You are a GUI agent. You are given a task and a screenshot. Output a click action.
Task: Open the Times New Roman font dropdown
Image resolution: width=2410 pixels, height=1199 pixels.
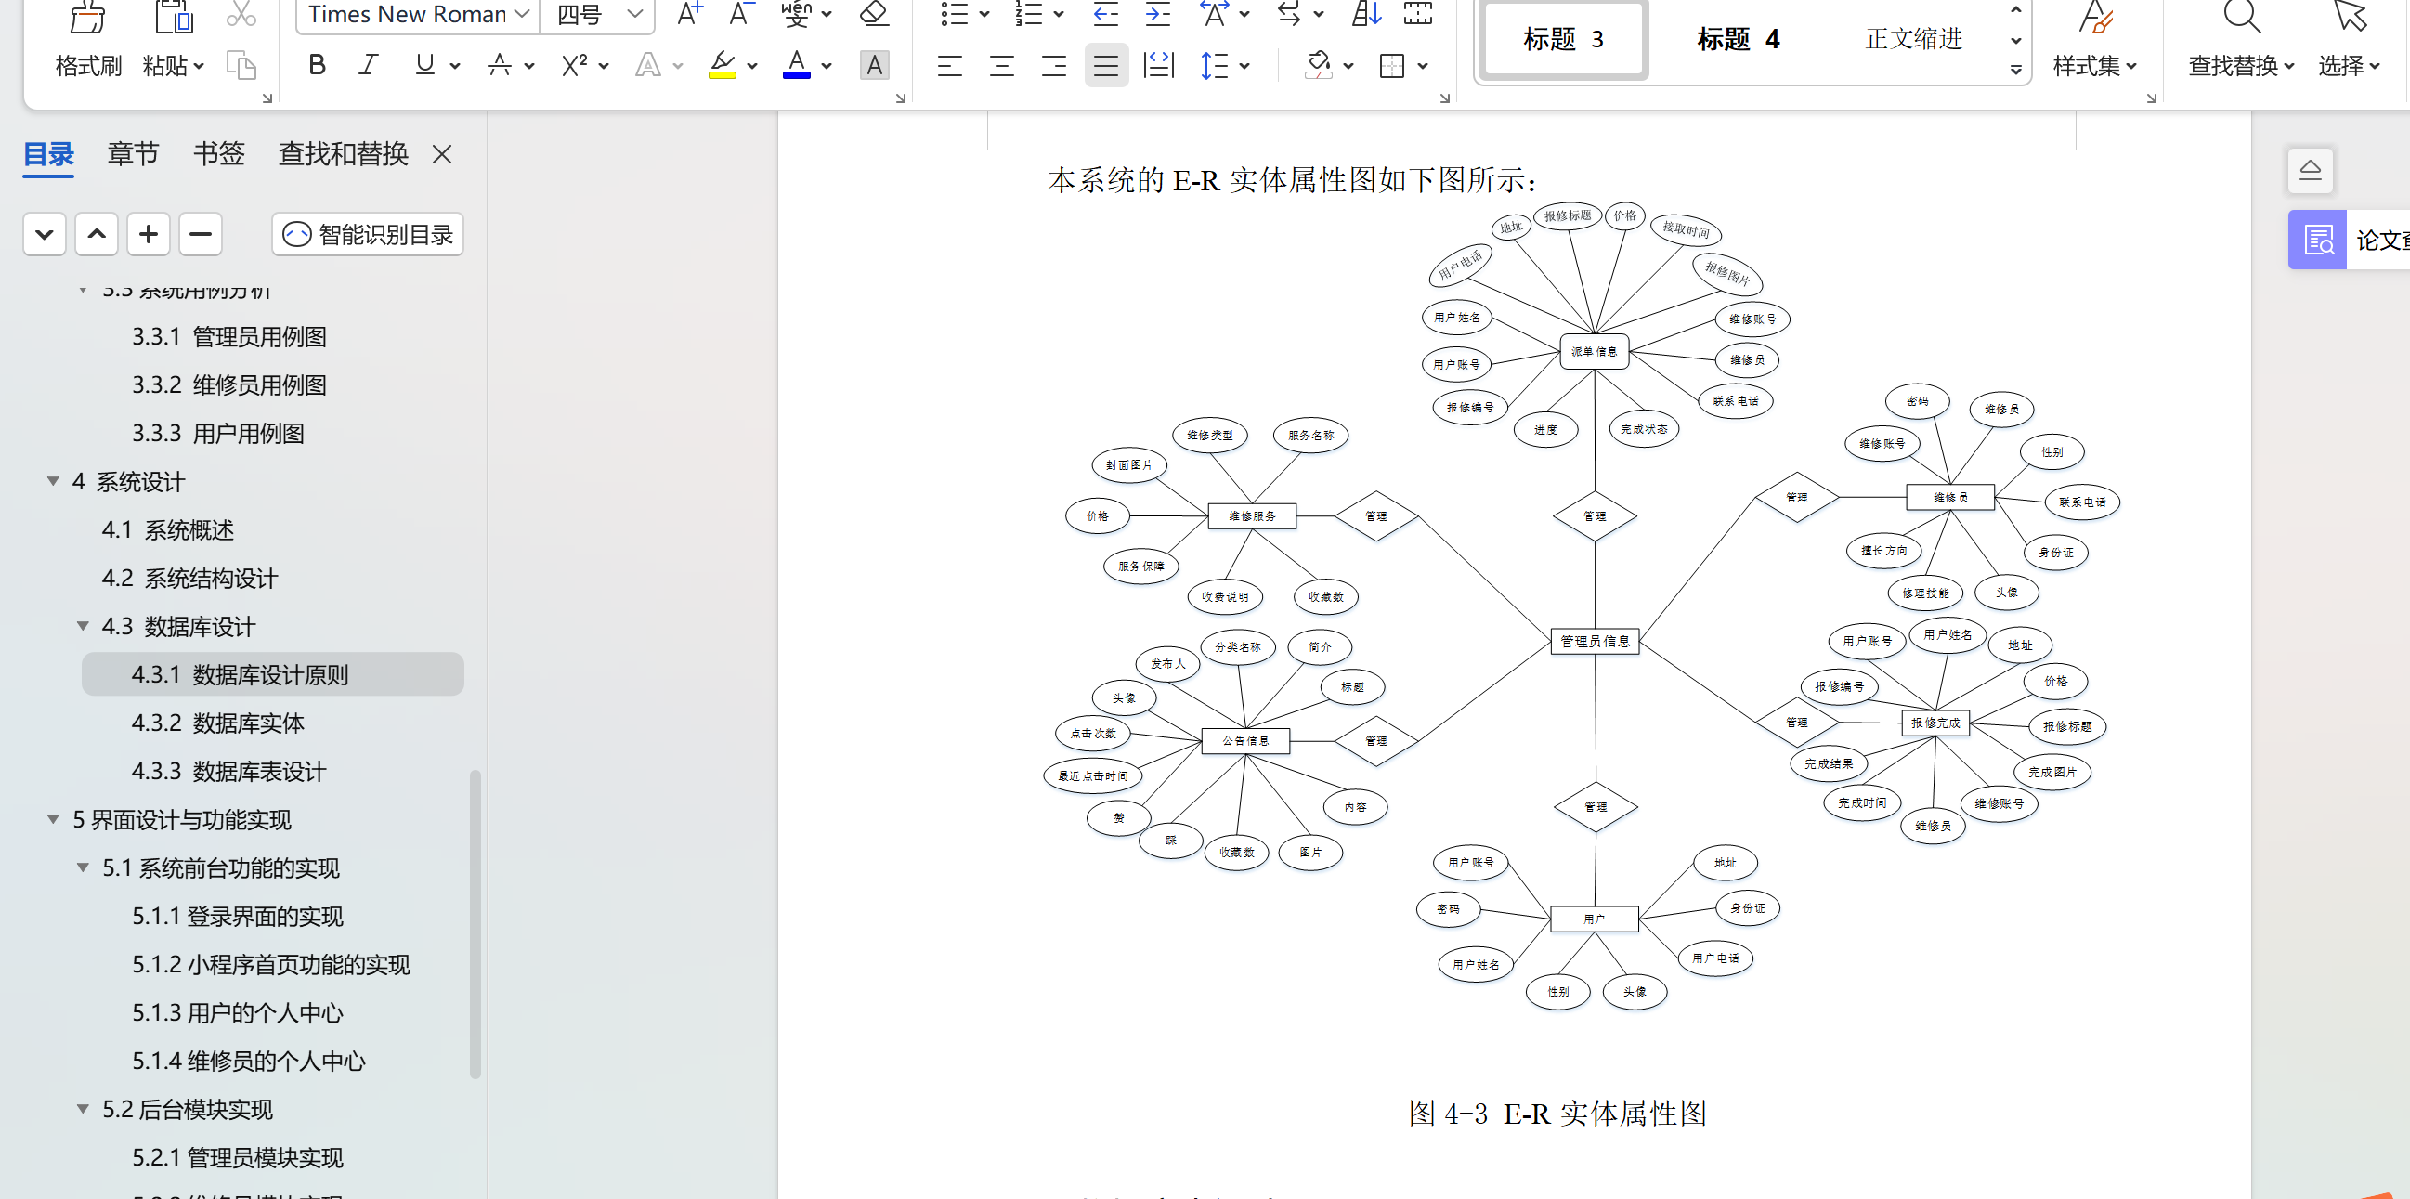(521, 14)
